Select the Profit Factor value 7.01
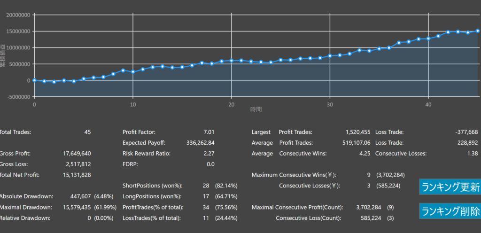481x233 pixels. click(208, 132)
